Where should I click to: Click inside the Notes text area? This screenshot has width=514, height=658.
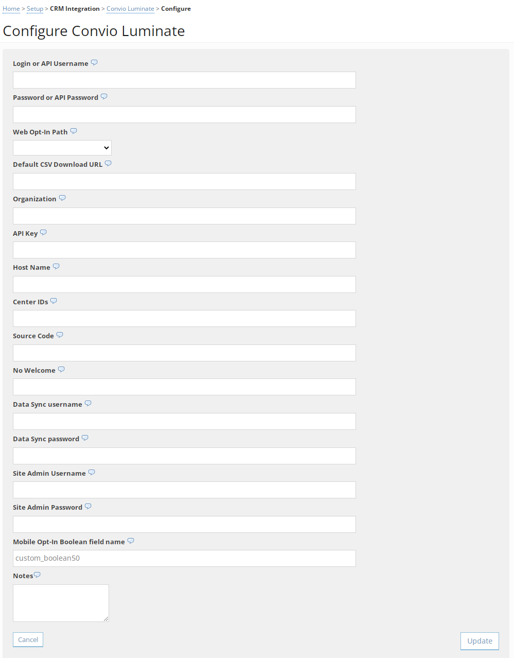click(x=60, y=602)
